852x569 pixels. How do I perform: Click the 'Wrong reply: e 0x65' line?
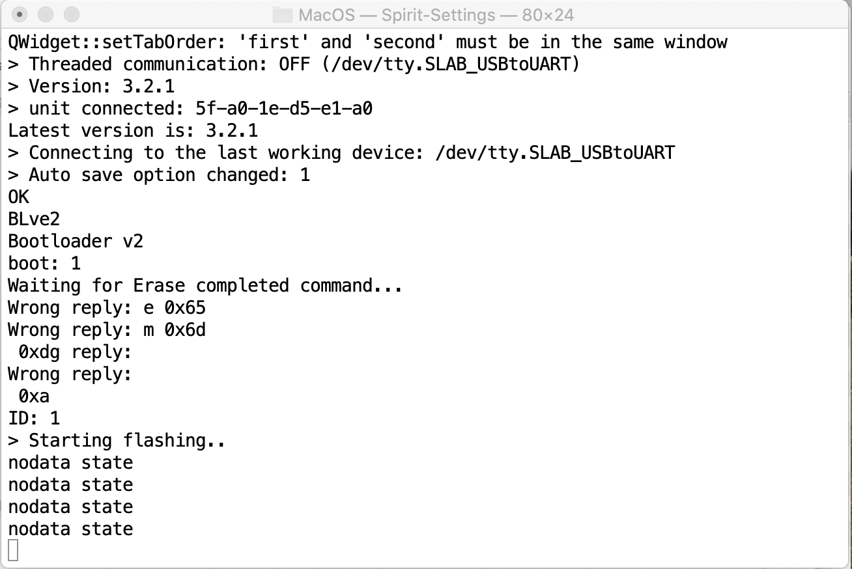107,308
